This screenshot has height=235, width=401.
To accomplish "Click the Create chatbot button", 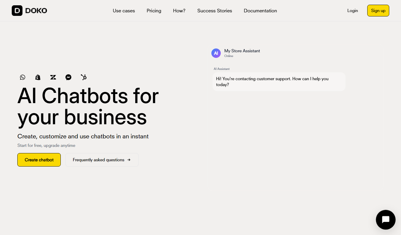I will pyautogui.click(x=39, y=160).
